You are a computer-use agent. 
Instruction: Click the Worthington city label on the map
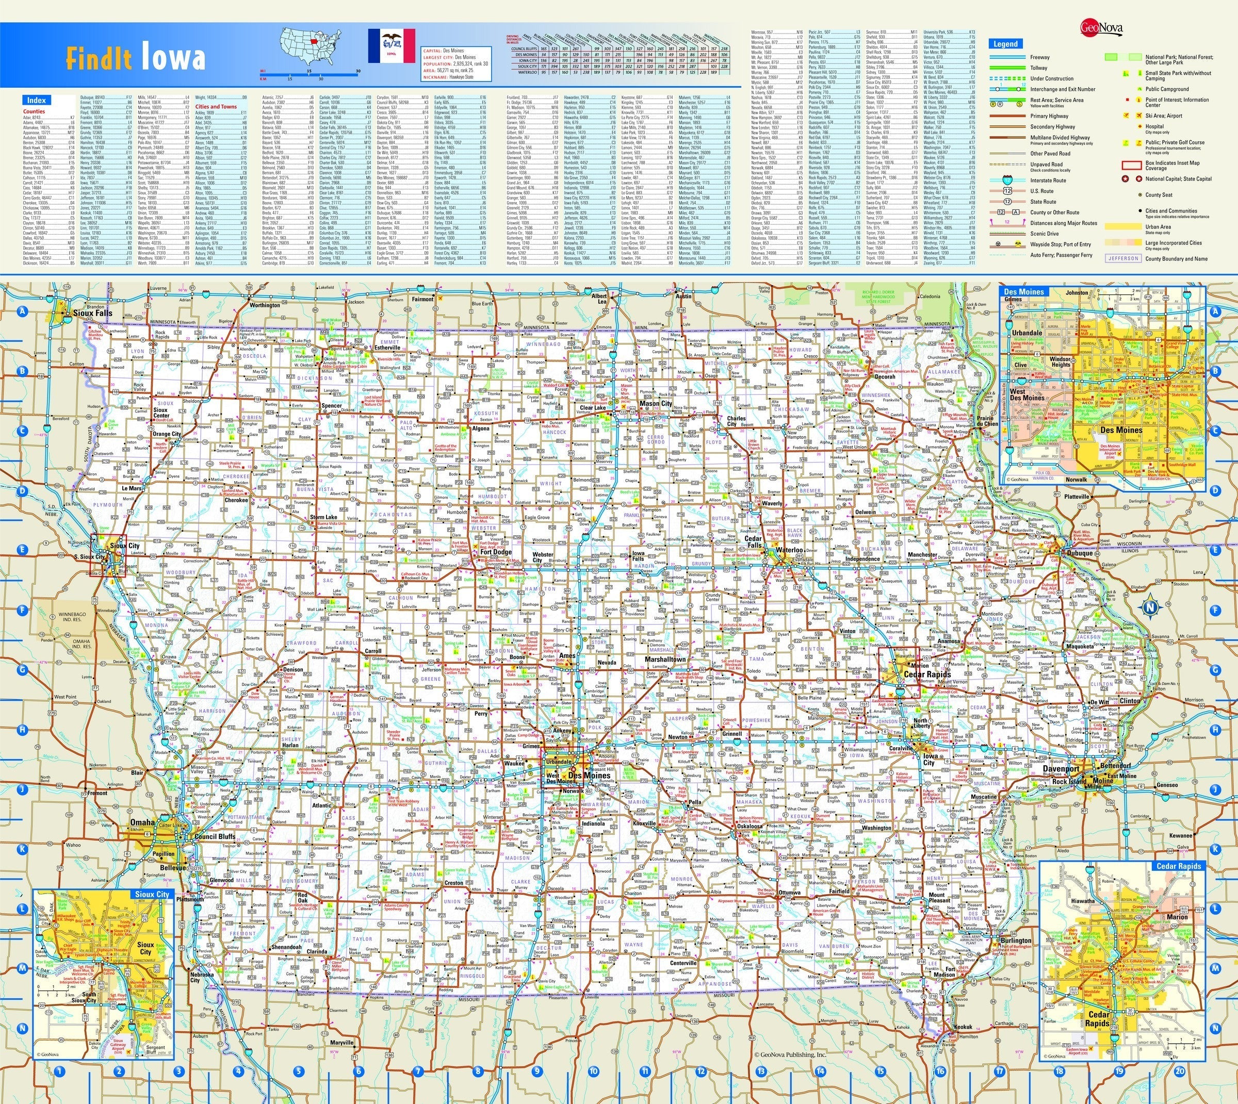265,305
